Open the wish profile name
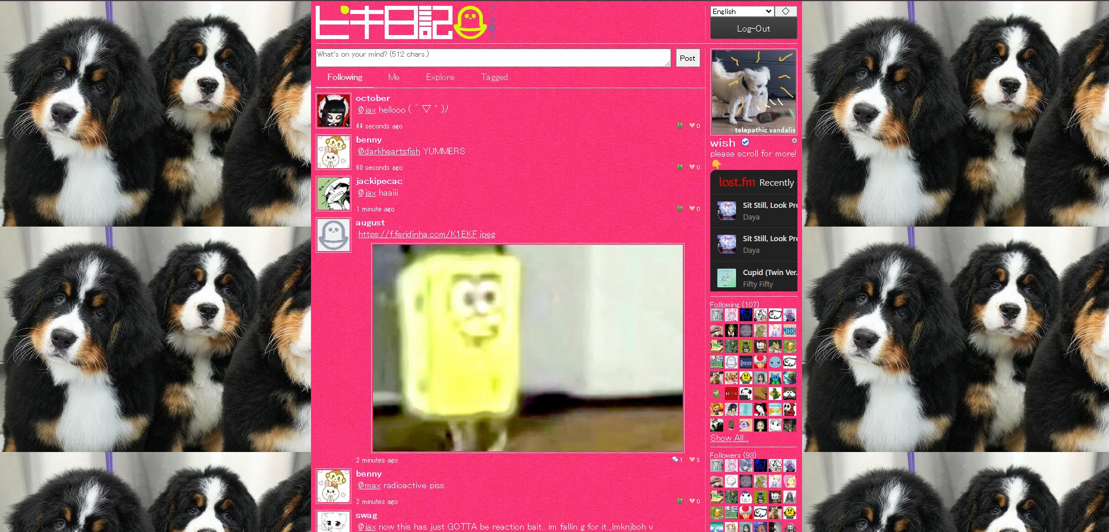Screen dimensions: 1109x532 coord(723,143)
